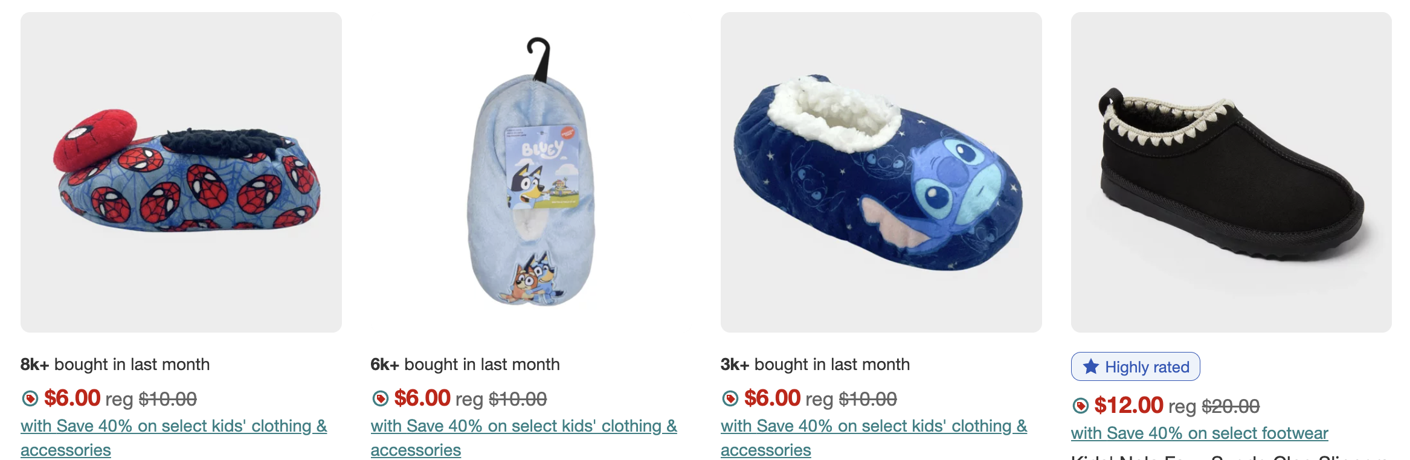Open Save 40% kids' clothing link under Spider-Man slippers
The width and height of the screenshot is (1410, 460).
(x=174, y=438)
